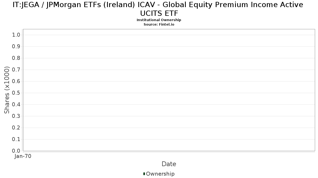Select the 0.9 y-axis tick label
The height and width of the screenshot is (178, 318).
point(16,47)
